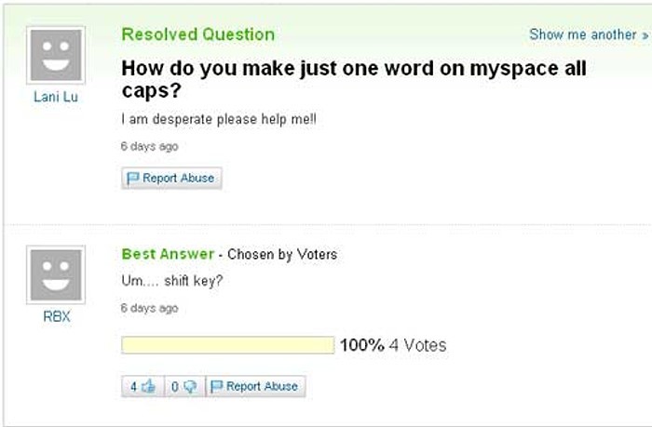
Task: Click Lani Lu's smiley avatar
Action: 56,55
